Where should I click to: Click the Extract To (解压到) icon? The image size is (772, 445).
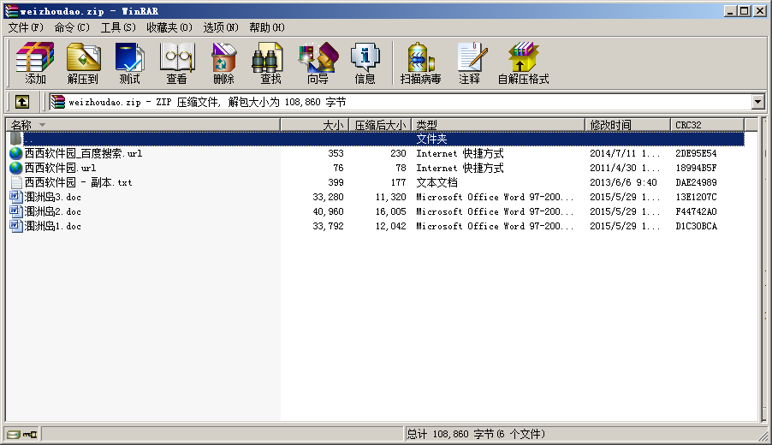pyautogui.click(x=83, y=63)
